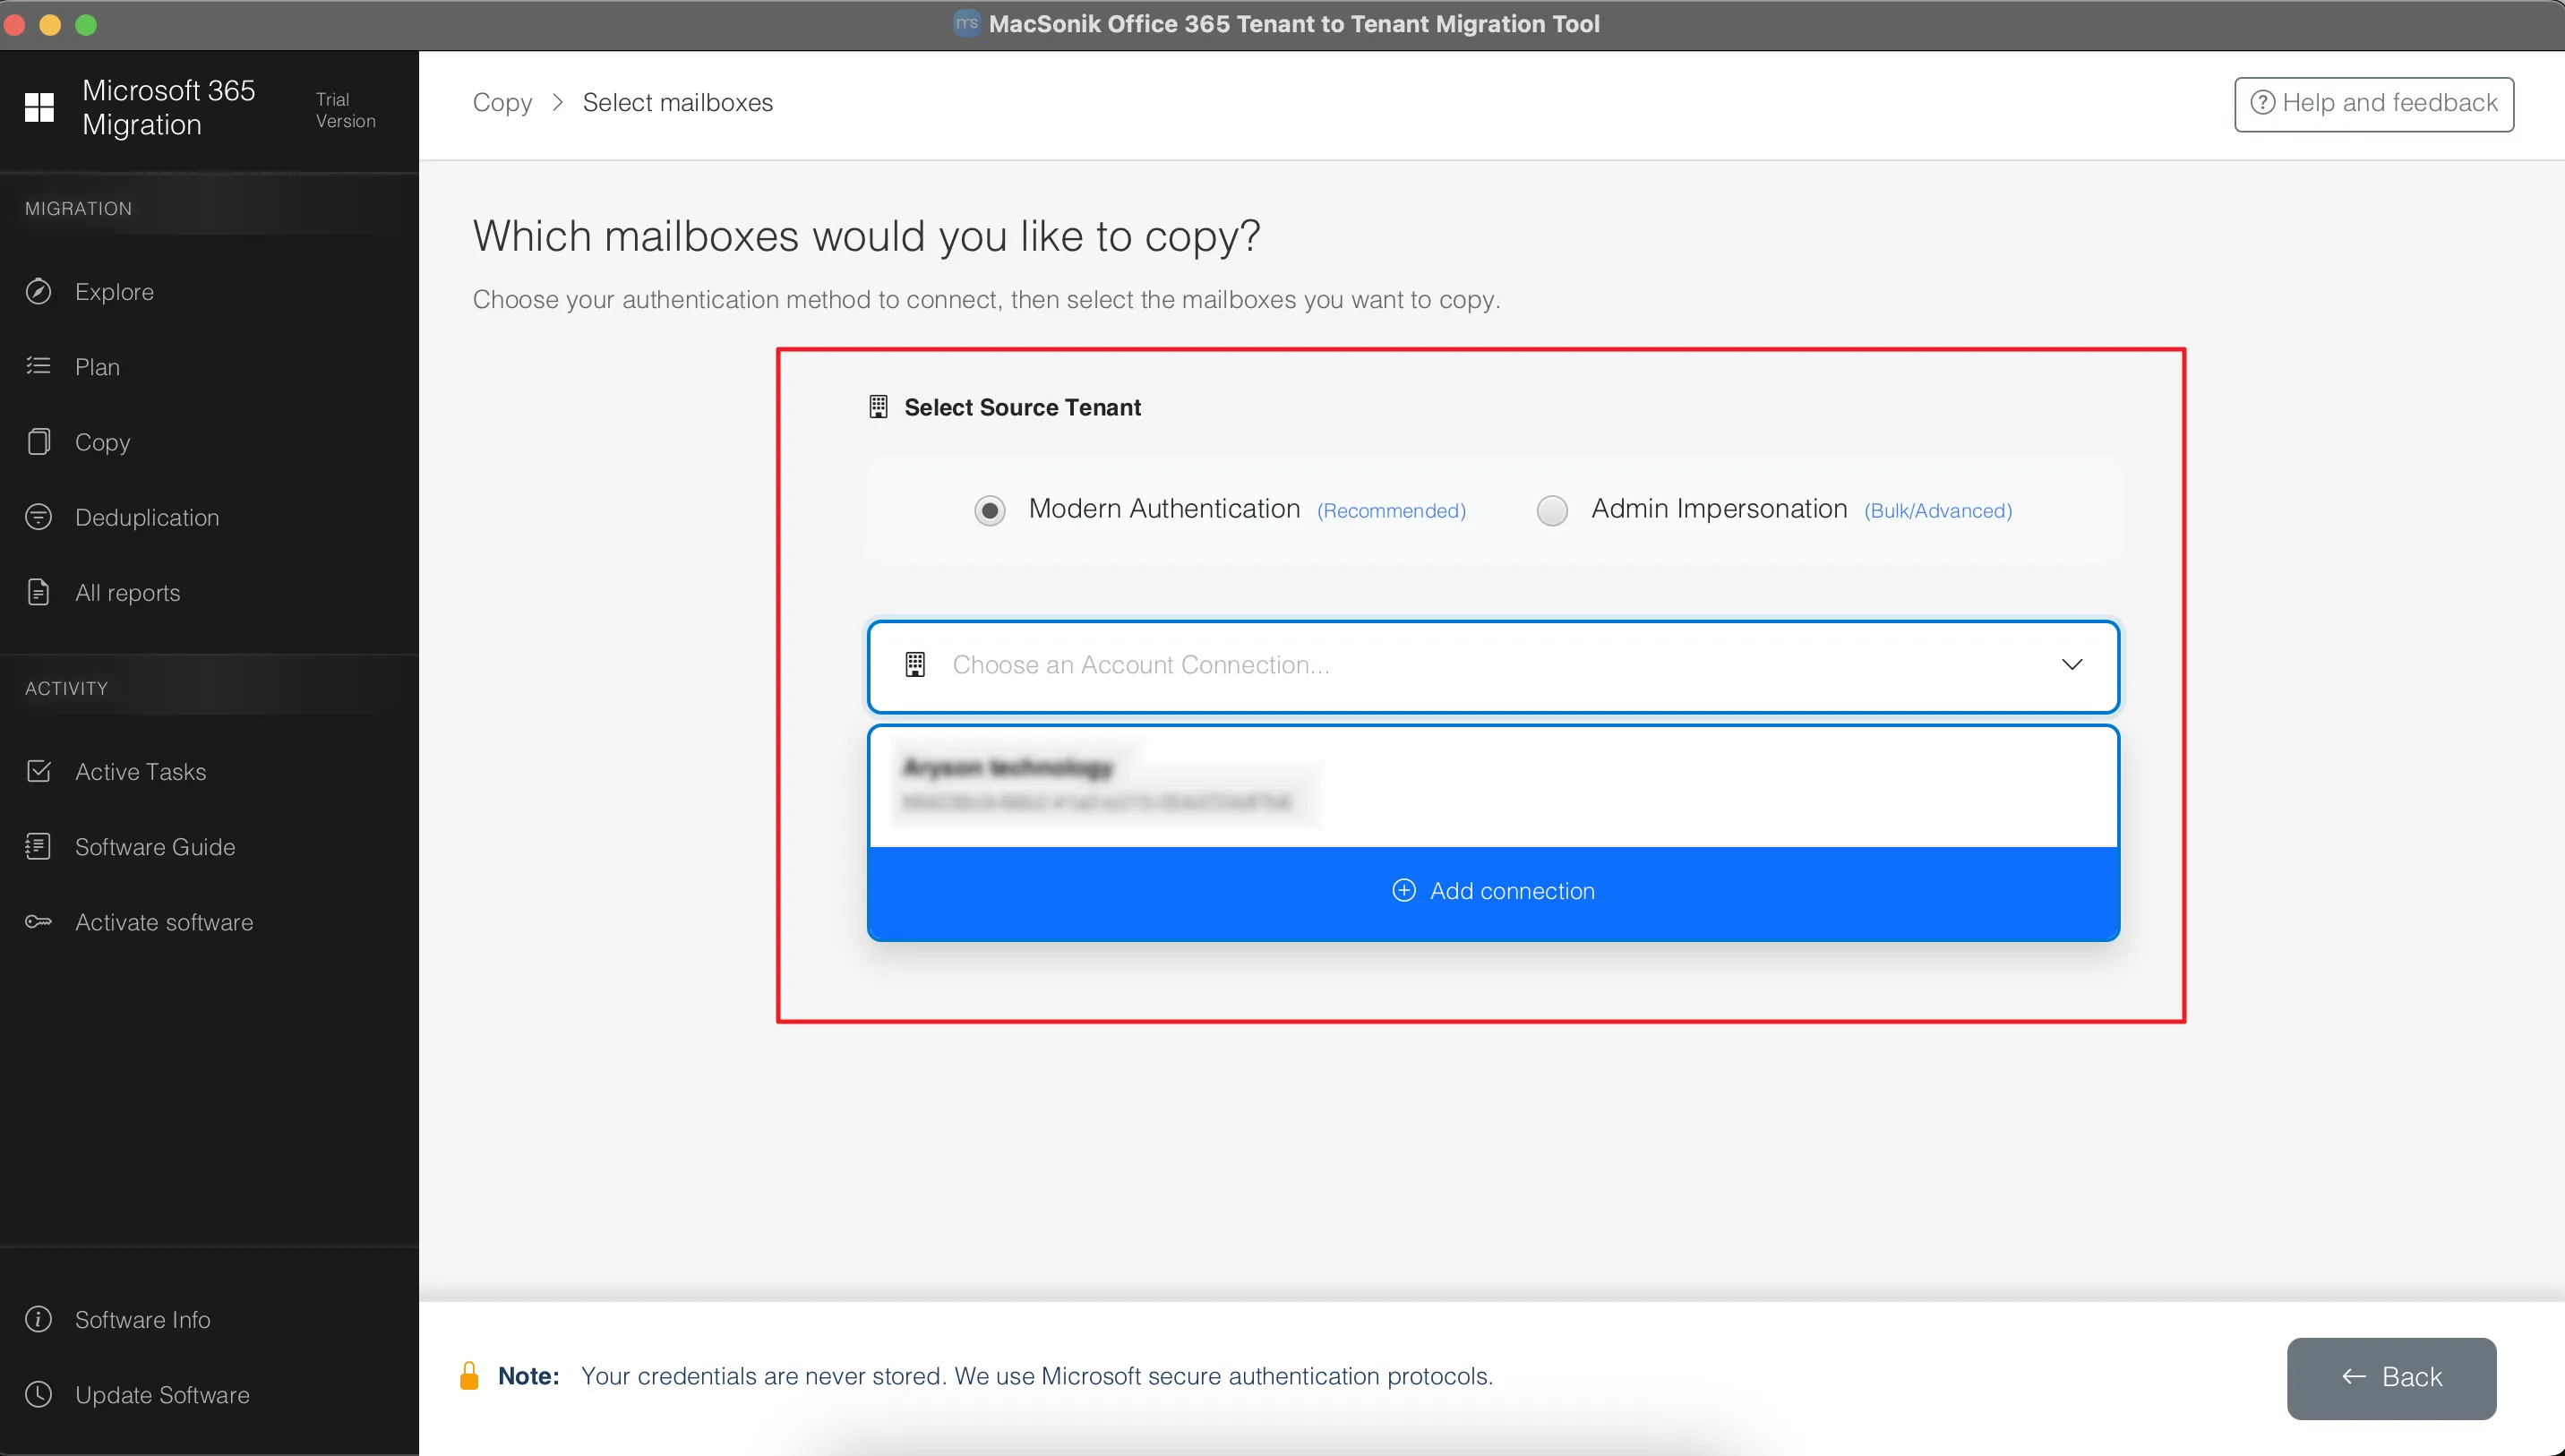Click the orange lock icon near Note

pos(469,1376)
